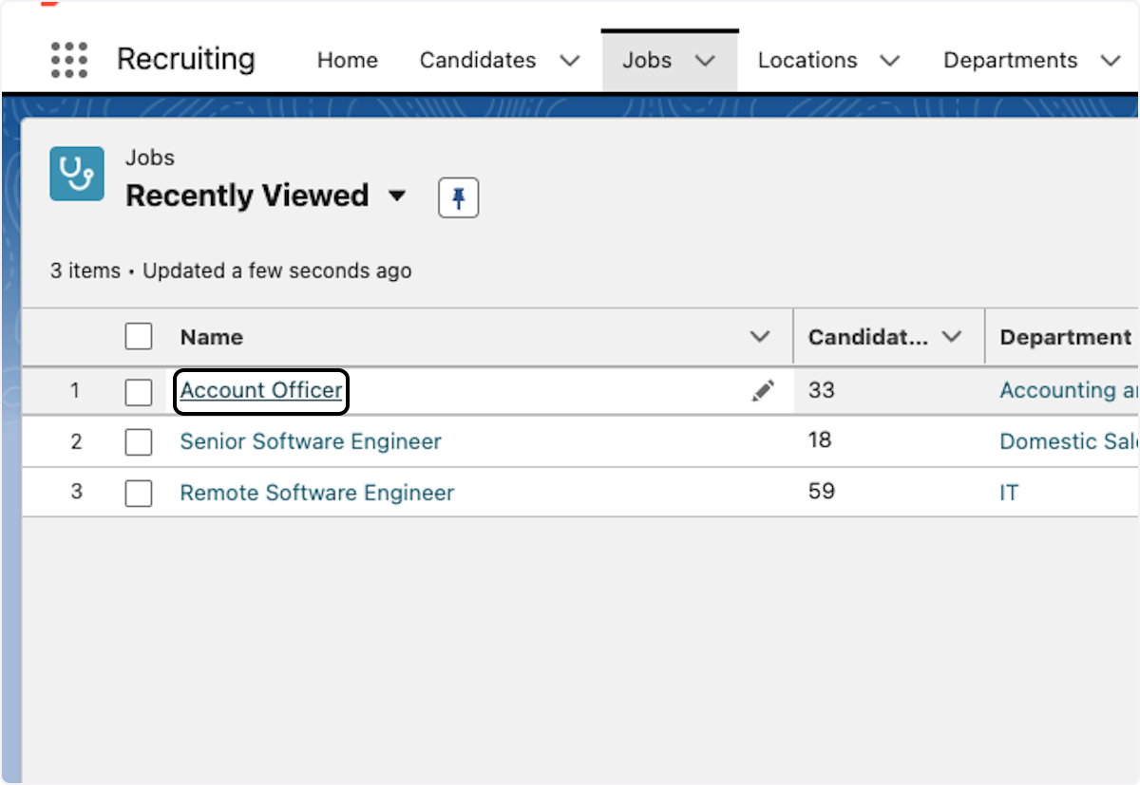Screen dimensions: 1140x785
Task: Check the Remote Software Engineer row checkbox
Action: point(138,493)
